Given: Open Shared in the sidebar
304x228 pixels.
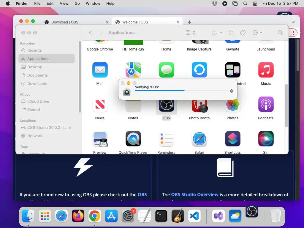Looking at the screenshot, I should pyautogui.click(x=47, y=110).
